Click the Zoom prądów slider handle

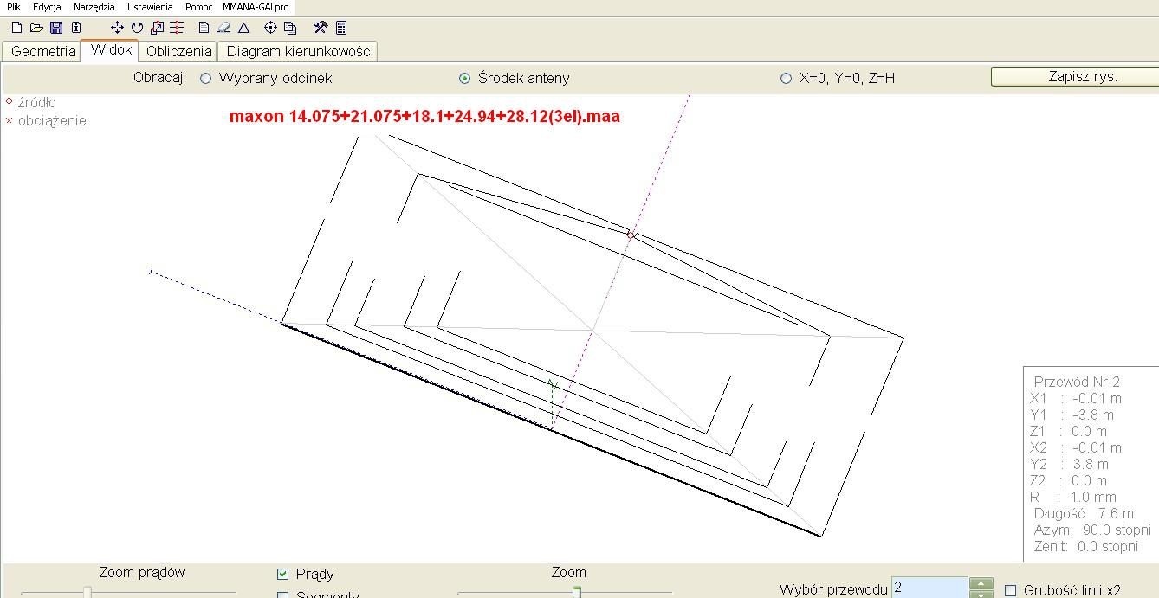tap(87, 592)
